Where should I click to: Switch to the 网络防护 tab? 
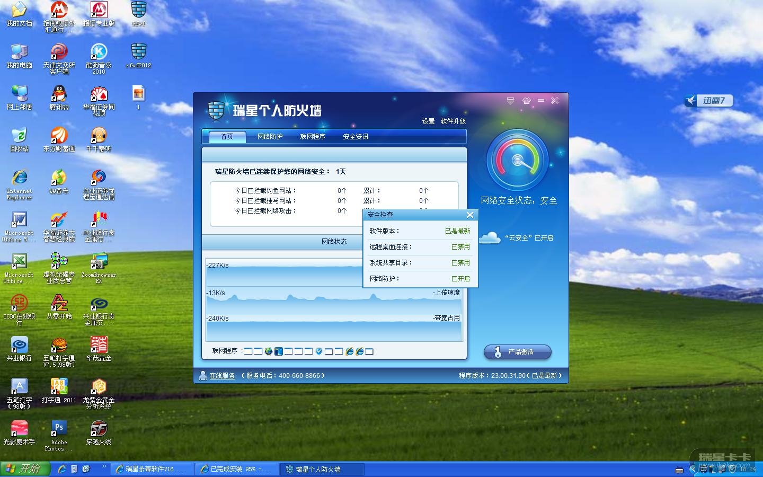(x=270, y=137)
